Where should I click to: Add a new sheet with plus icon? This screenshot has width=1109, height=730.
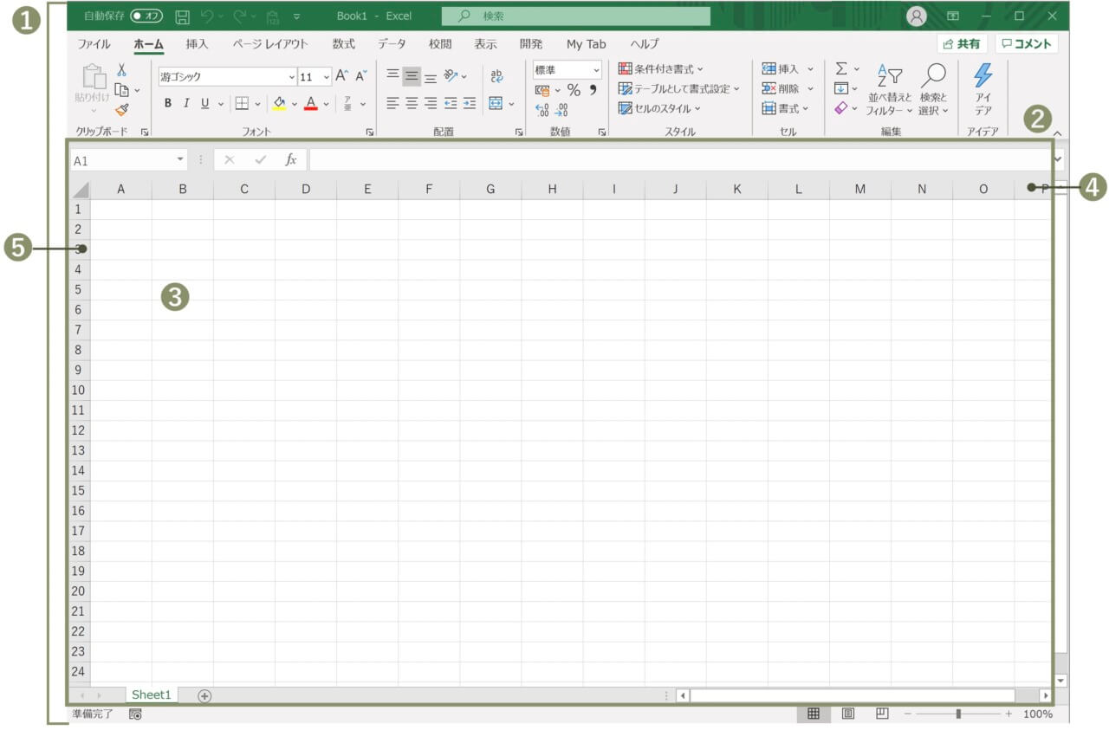pos(204,695)
